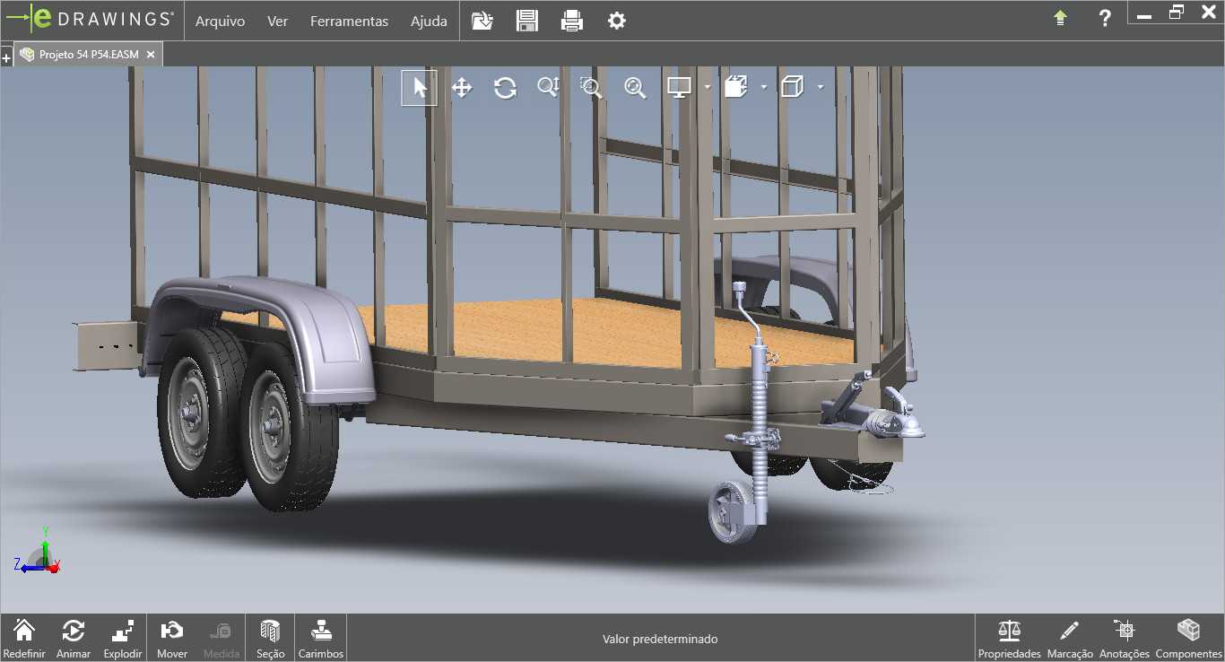The height and width of the screenshot is (662, 1225).
Task: Choose the Zoom in/out tool
Action: (x=548, y=87)
